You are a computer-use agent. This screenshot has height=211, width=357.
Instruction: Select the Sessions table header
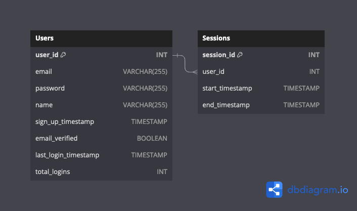[x=261, y=38]
